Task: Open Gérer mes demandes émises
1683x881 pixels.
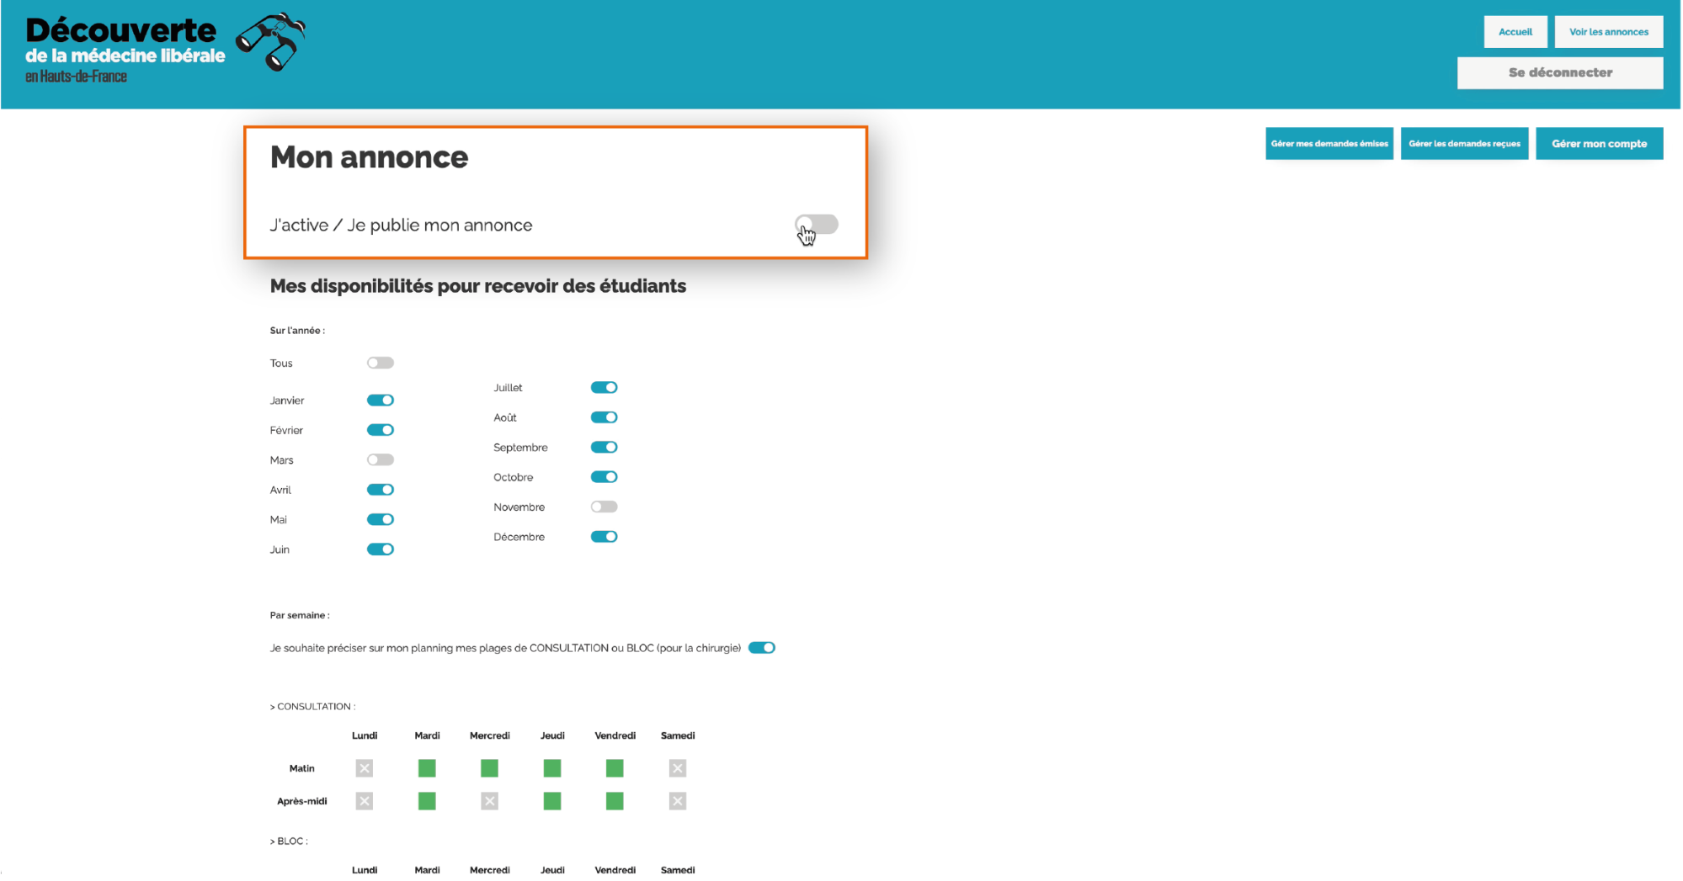Action: point(1329,144)
